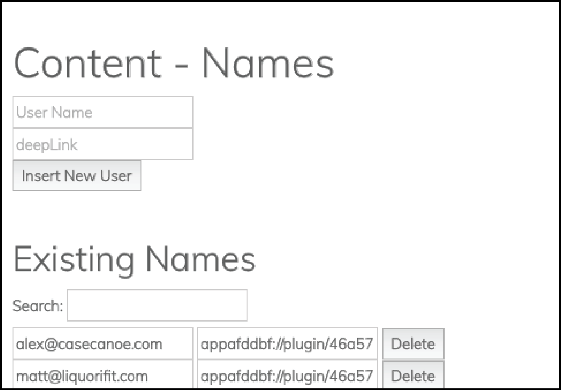The width and height of the screenshot is (561, 390).
Task: Focus the deepLink text box
Action: [103, 144]
